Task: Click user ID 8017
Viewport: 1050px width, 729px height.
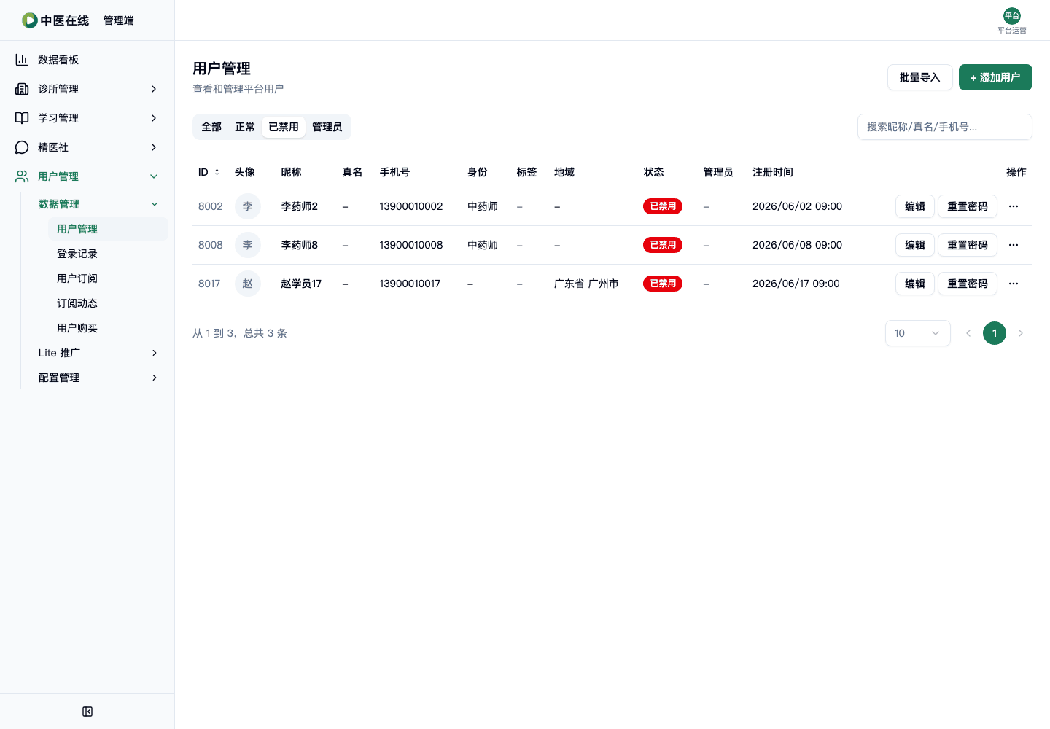Action: tap(209, 284)
